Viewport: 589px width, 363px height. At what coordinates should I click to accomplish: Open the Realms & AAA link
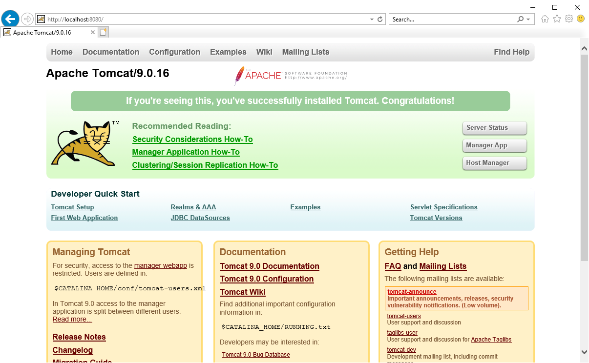click(193, 207)
